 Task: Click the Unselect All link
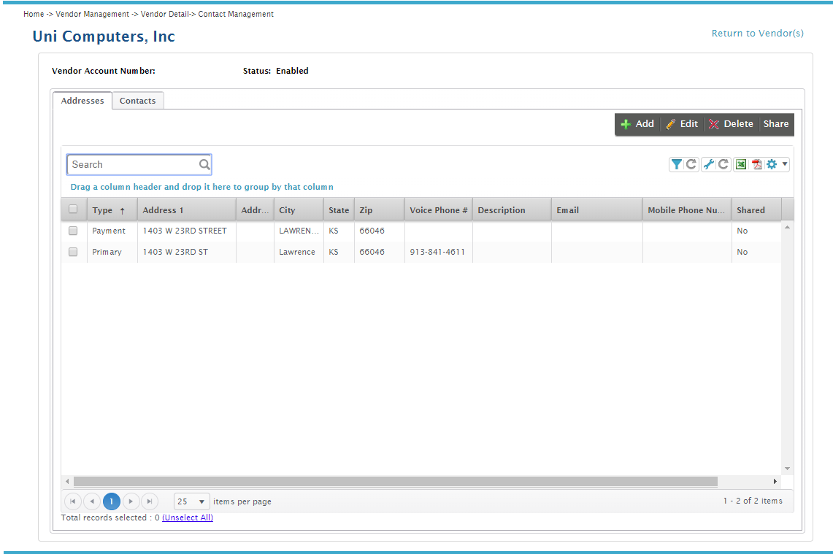click(x=188, y=518)
